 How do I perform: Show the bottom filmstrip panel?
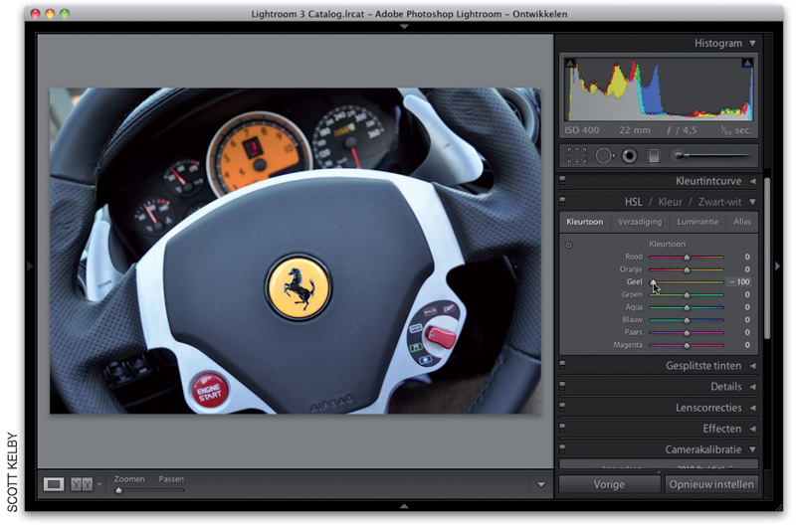point(404,506)
